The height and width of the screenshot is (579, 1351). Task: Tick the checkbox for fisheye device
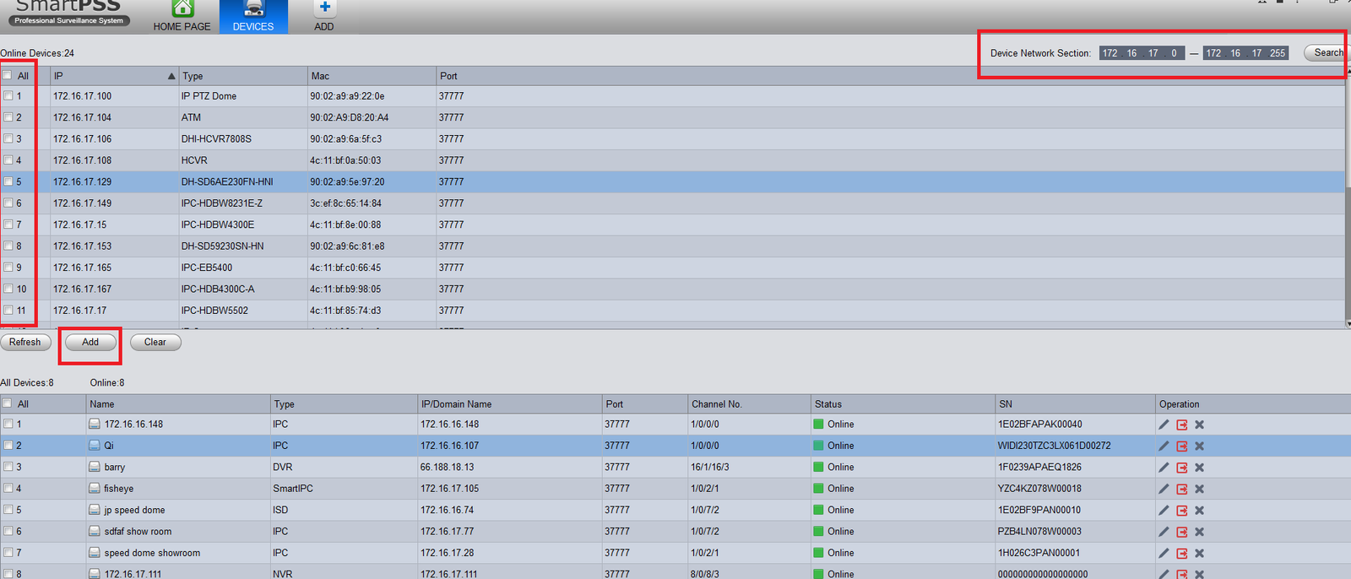pos(8,488)
